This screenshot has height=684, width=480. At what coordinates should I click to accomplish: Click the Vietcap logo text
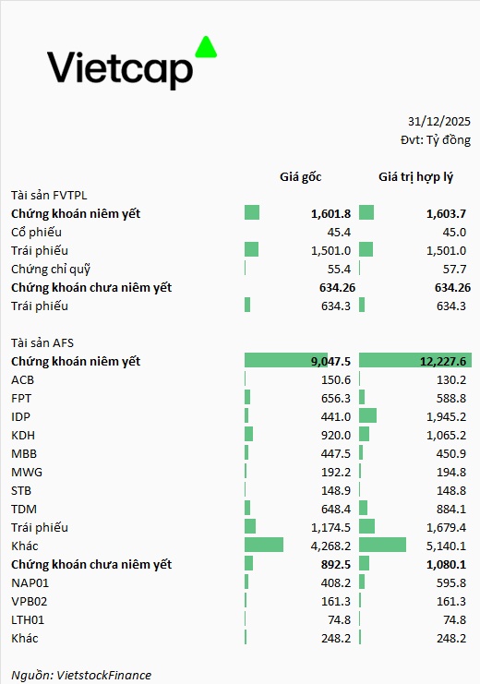click(x=120, y=69)
